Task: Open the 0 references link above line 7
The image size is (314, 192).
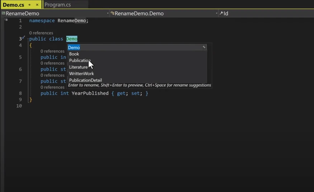Action: (x=52, y=75)
